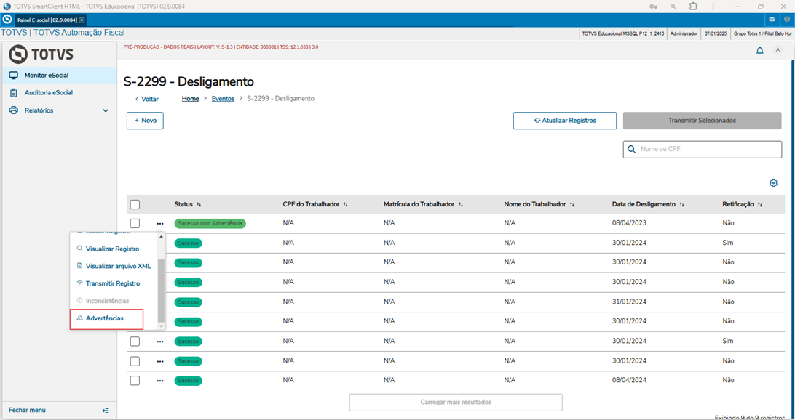Click the context menu scroll-down arrow
Image resolution: width=795 pixels, height=420 pixels.
[161, 326]
